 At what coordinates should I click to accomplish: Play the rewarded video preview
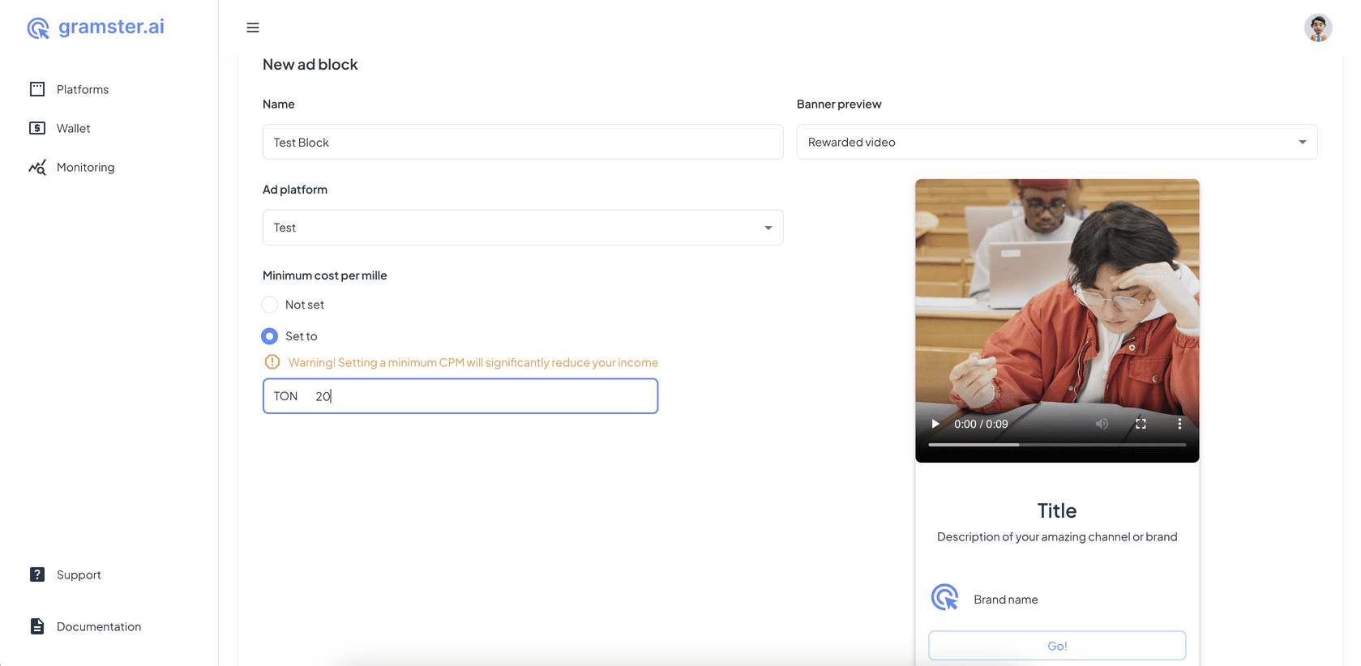point(935,424)
